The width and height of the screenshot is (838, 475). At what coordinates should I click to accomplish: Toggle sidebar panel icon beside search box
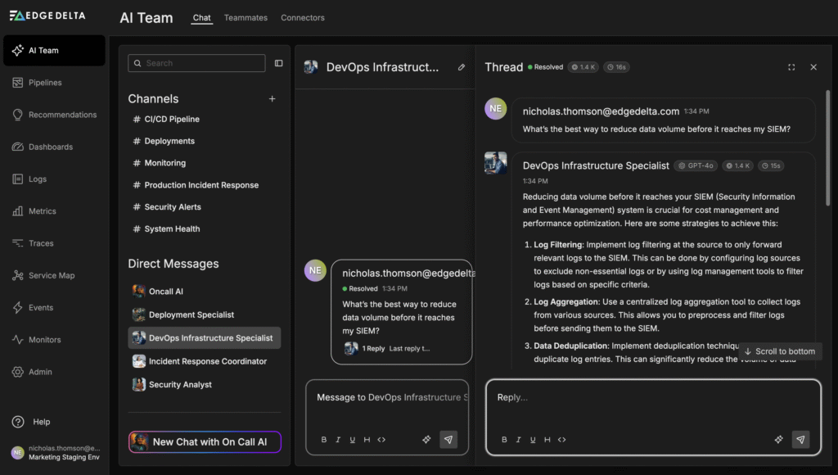click(x=278, y=63)
